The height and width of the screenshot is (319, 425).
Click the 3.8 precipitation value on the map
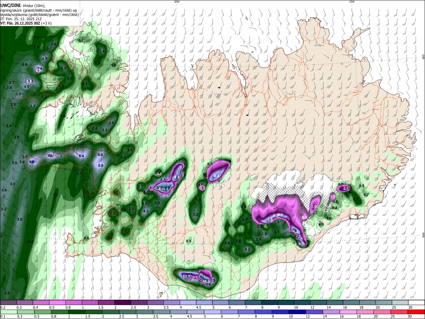click(264, 234)
